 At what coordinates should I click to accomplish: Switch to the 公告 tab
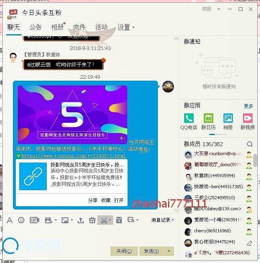tap(36, 27)
